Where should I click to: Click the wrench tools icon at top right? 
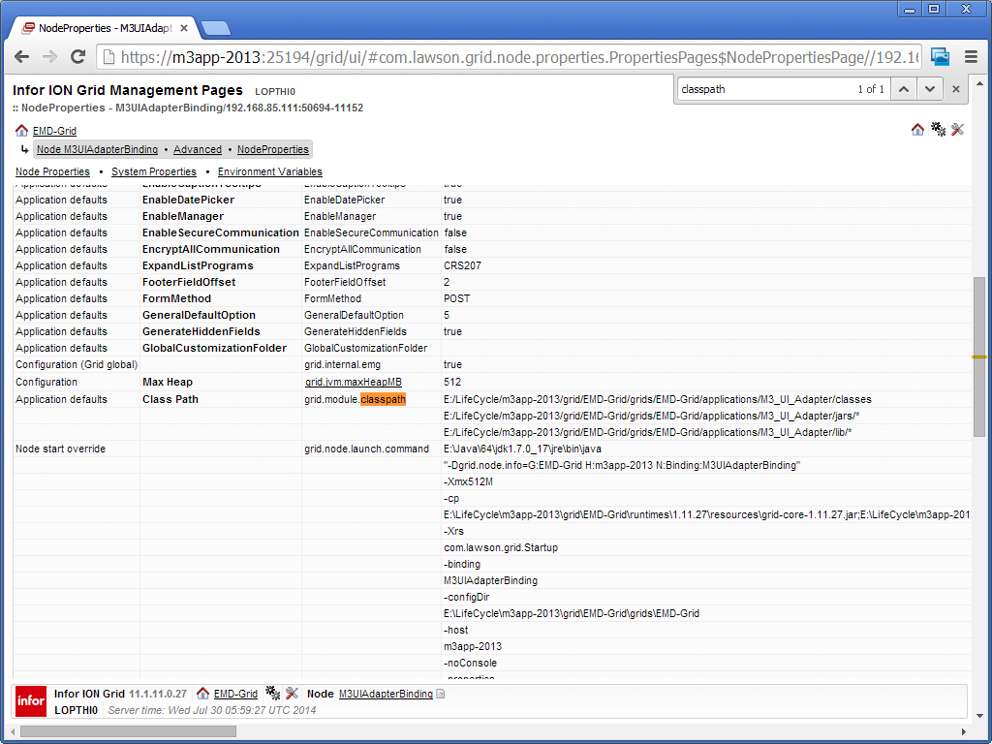point(957,130)
